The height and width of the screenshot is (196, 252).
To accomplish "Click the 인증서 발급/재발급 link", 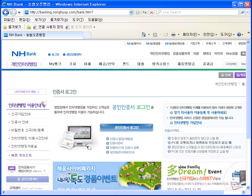I will pyautogui.click(x=120, y=139).
